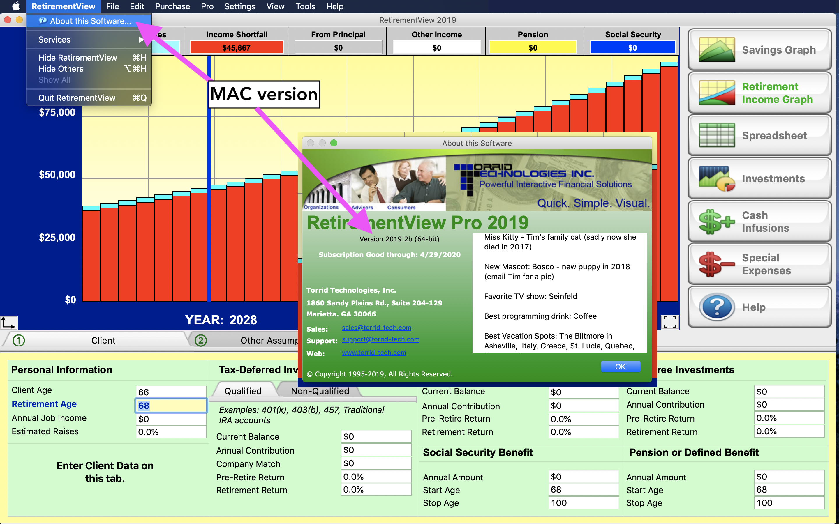Screen dimensions: 839x524
Task: Click the Other Income $0 box
Action: pos(437,47)
